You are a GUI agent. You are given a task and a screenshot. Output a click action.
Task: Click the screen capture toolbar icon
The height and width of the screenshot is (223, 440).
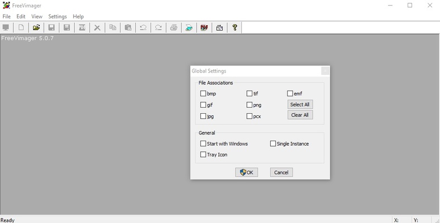[x=219, y=27]
